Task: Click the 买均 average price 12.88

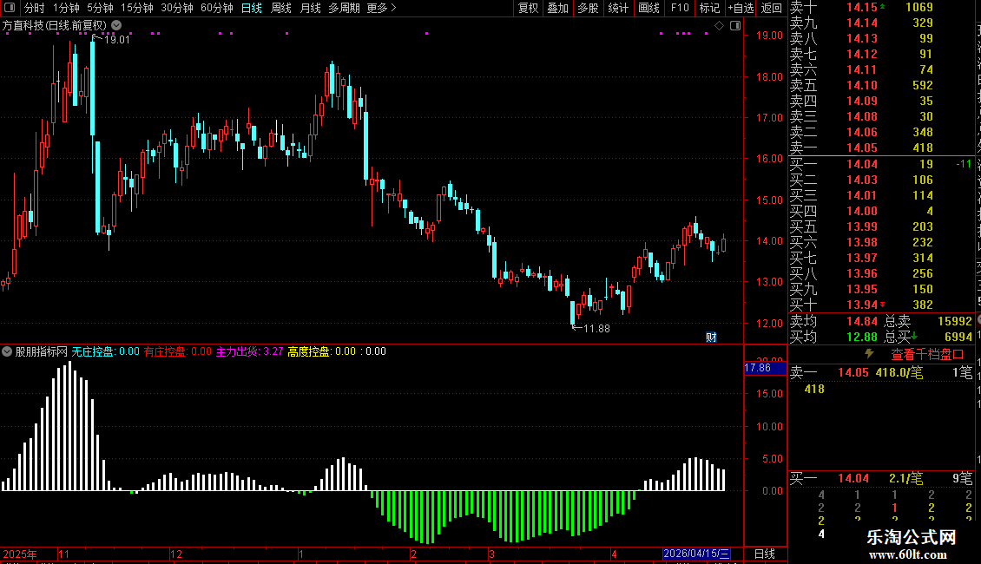Action: coord(862,337)
